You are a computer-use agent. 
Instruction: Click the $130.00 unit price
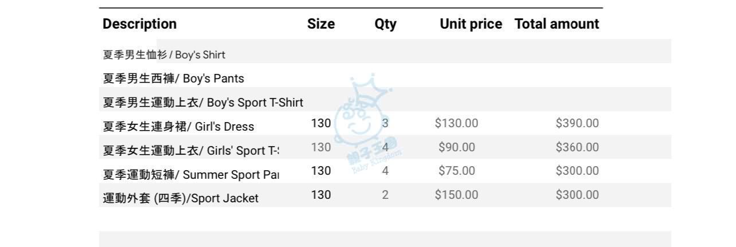click(x=456, y=123)
